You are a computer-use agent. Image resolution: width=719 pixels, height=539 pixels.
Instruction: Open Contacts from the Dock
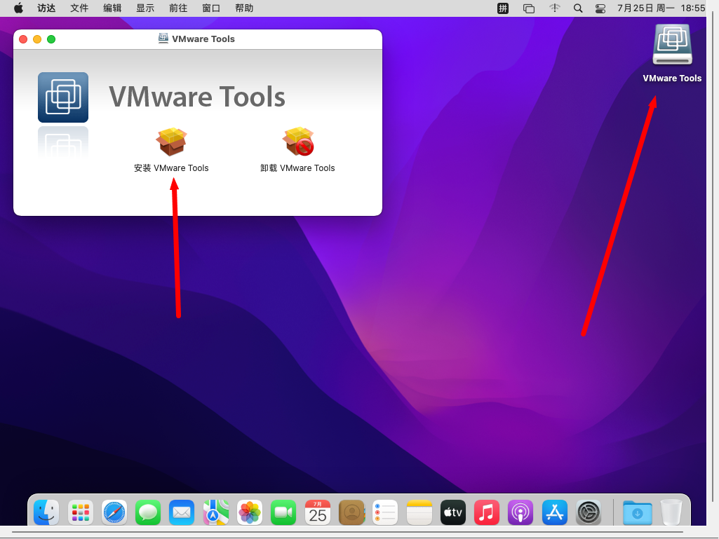(351, 512)
